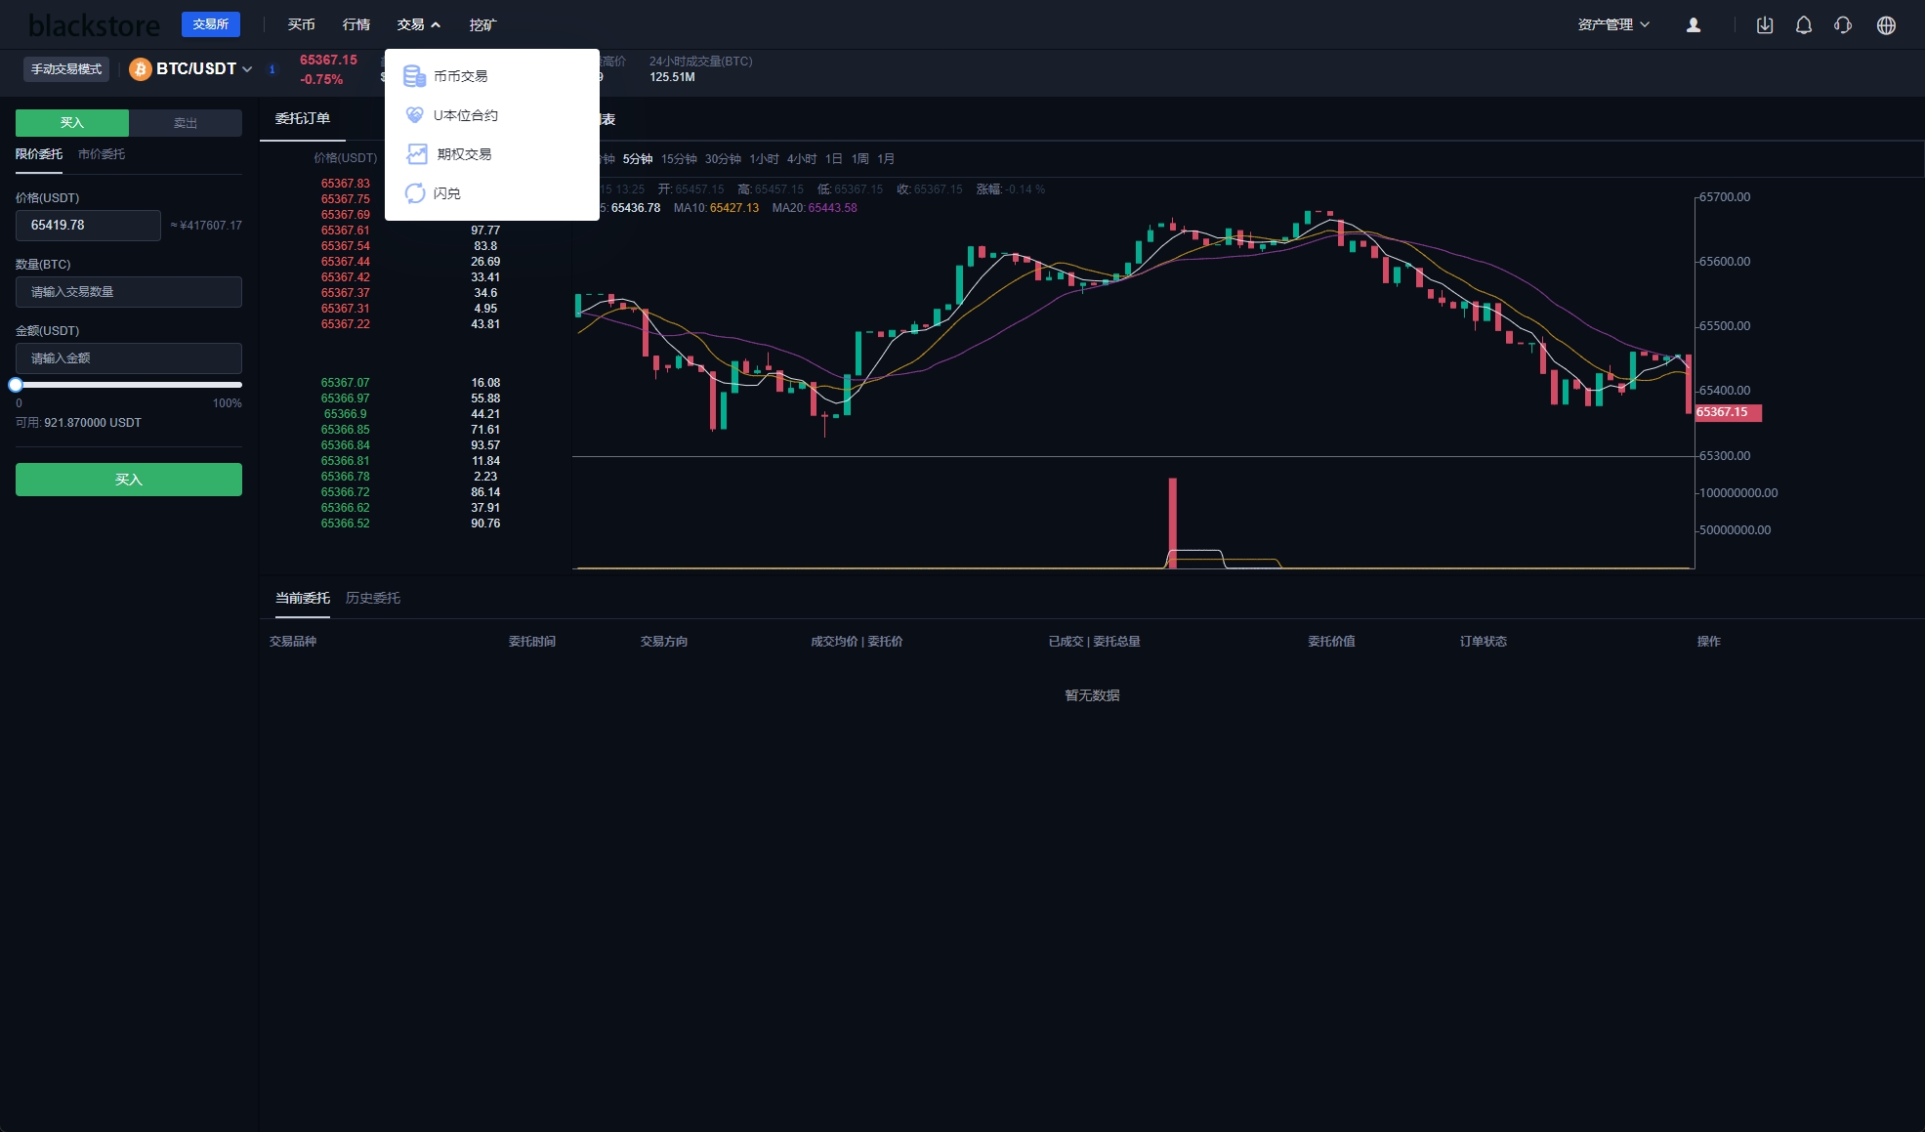Click the globe/language icon

point(1885,24)
